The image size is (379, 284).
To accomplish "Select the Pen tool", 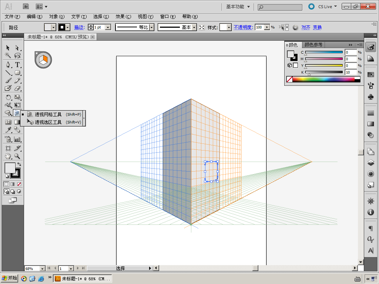I will tap(8, 65).
